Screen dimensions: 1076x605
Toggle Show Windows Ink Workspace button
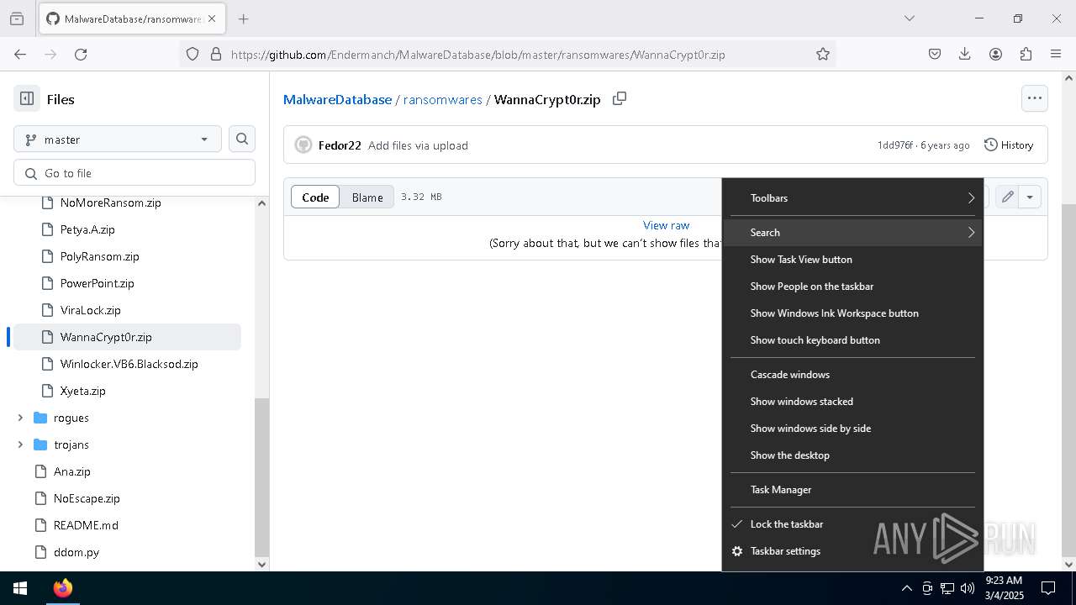point(852,313)
